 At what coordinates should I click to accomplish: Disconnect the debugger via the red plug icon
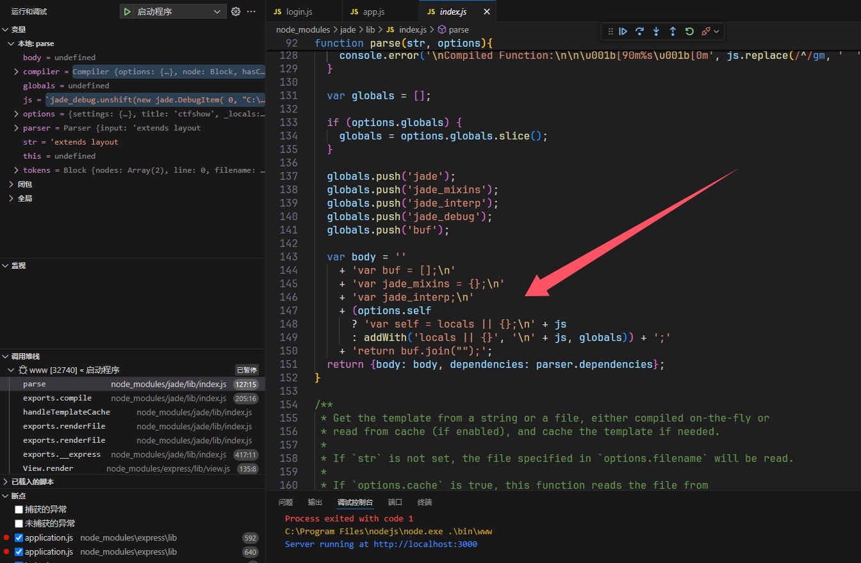coord(706,31)
